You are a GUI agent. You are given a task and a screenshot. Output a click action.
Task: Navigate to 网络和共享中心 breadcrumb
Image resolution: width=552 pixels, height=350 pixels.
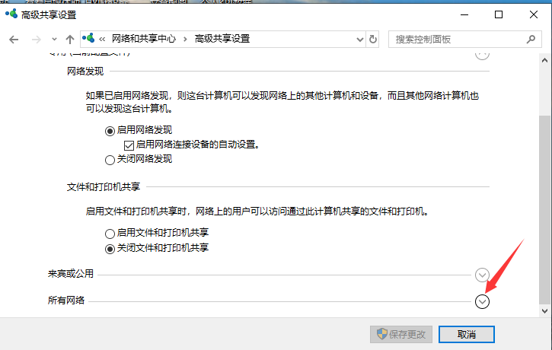[145, 39]
